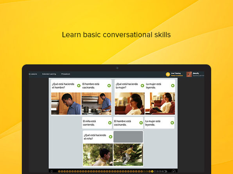
Task: Play audio for answer choice 'La mujer está leyendo'
Action: [172, 123]
